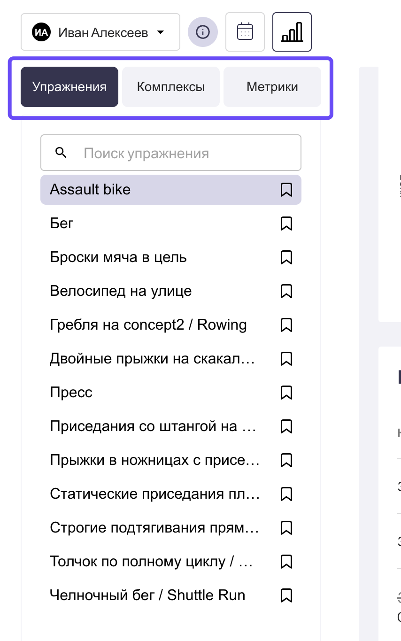Toggle bookmark for Броски мяча в цель
Viewport: 401px width, 641px height.
pyautogui.click(x=286, y=257)
